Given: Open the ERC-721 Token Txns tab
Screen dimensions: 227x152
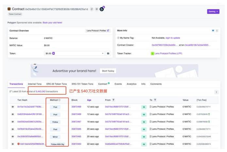Looking at the screenshot, I should pos(82,84).
